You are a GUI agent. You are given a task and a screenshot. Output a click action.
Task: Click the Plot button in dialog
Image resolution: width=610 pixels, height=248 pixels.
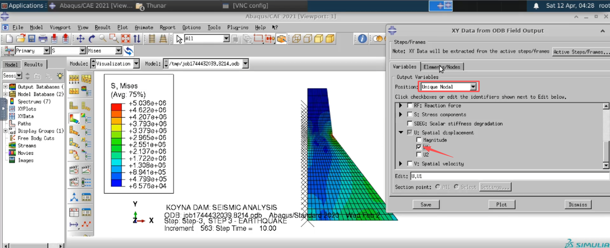(501, 204)
